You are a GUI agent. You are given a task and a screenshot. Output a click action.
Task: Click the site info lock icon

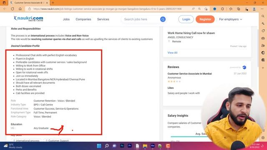pyautogui.click(x=30, y=9)
